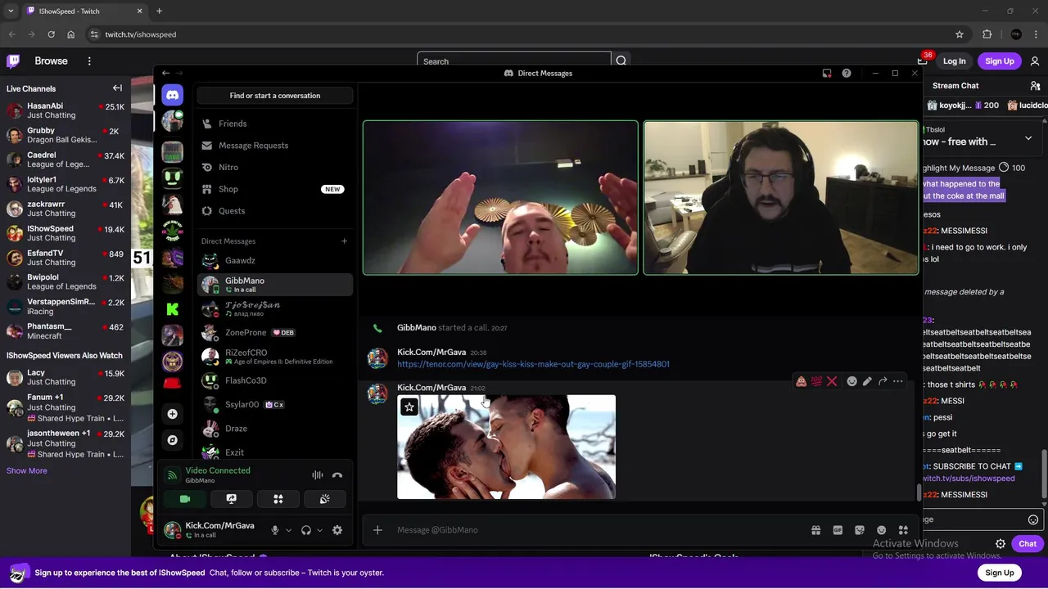Screen dimensions: 1048x589
Task: Send a gift via gift icon
Action: [815, 530]
